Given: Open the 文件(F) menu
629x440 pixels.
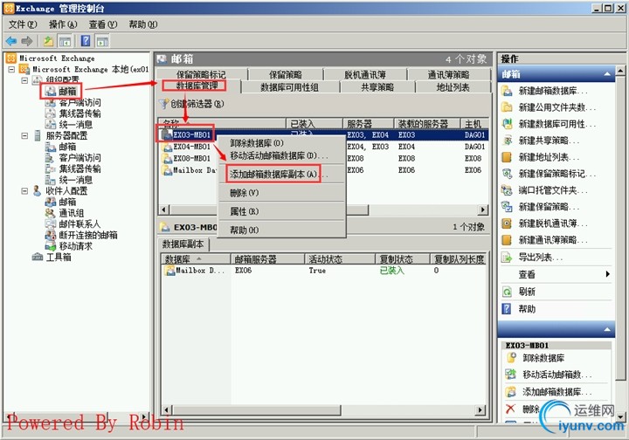Looking at the screenshot, I should [23, 24].
